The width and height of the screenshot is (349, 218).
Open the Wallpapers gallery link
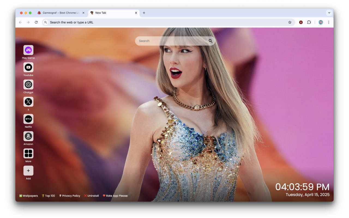28,196
